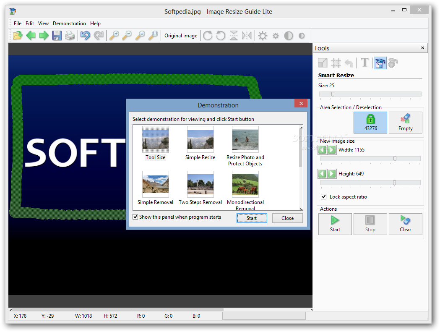Click the demonstration list scrollbar down arrow
This screenshot has width=440, height=332.
point(301,209)
